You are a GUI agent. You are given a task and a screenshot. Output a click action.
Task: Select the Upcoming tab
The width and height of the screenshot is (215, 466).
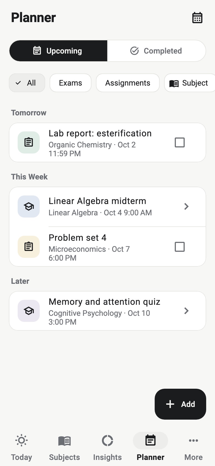[x=58, y=51]
